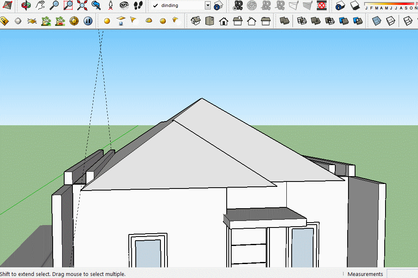The image size is (418, 278).
Task: Click the Share Model folder icon
Action: pyautogui.click(x=60, y=21)
